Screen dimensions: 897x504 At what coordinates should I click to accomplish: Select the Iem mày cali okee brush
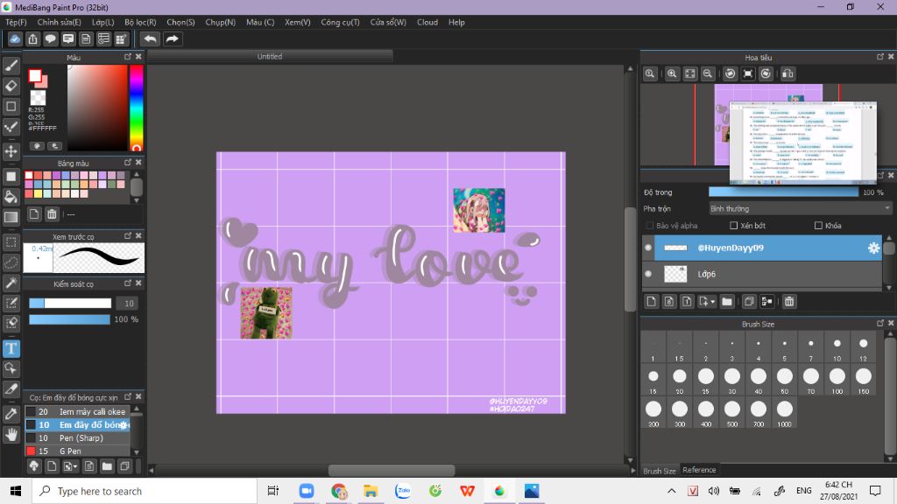(77, 411)
